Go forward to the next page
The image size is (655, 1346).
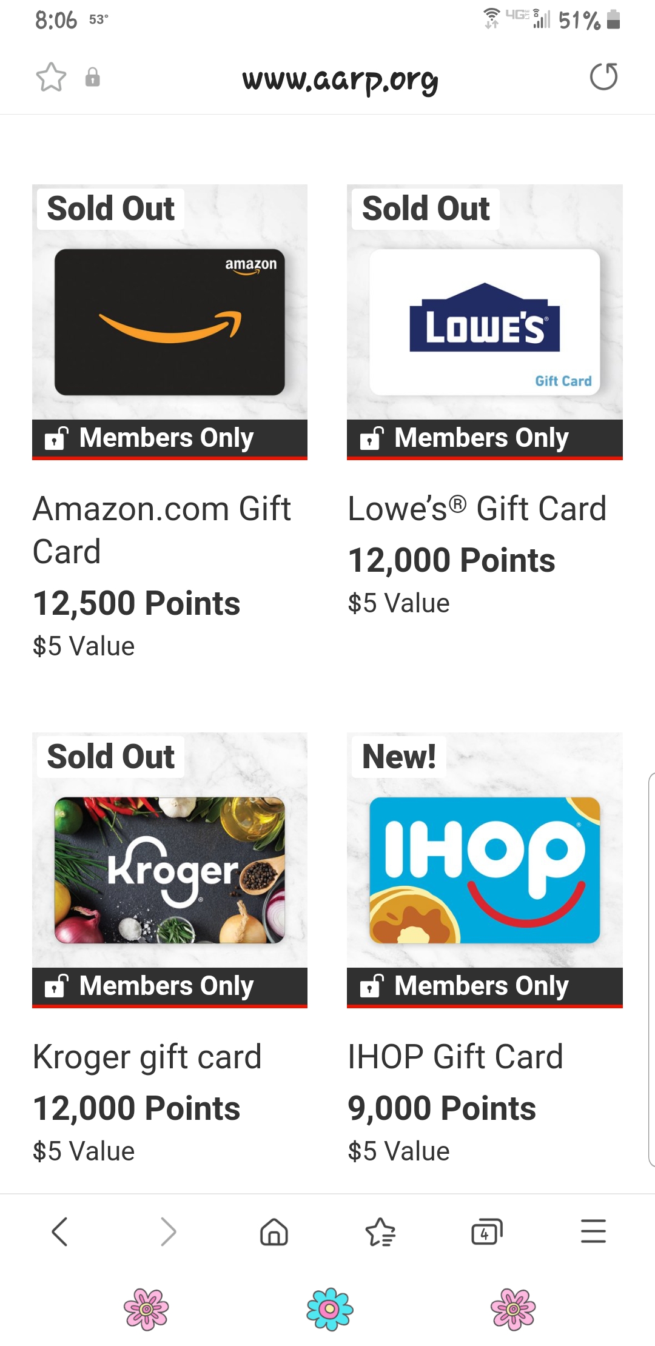click(x=168, y=1231)
